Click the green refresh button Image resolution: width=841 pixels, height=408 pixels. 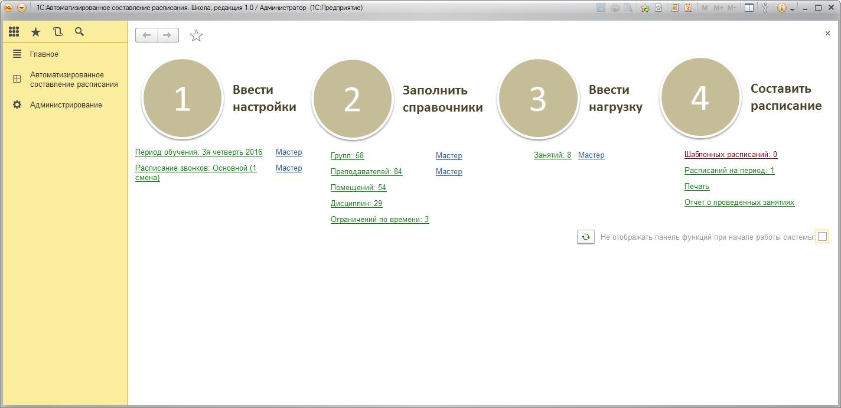585,237
